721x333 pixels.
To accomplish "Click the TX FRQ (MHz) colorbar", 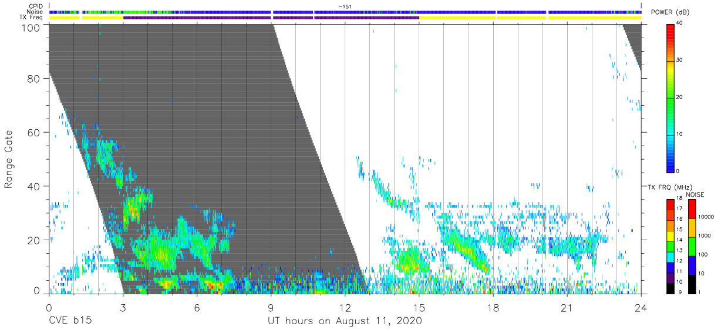I will pyautogui.click(x=671, y=247).
